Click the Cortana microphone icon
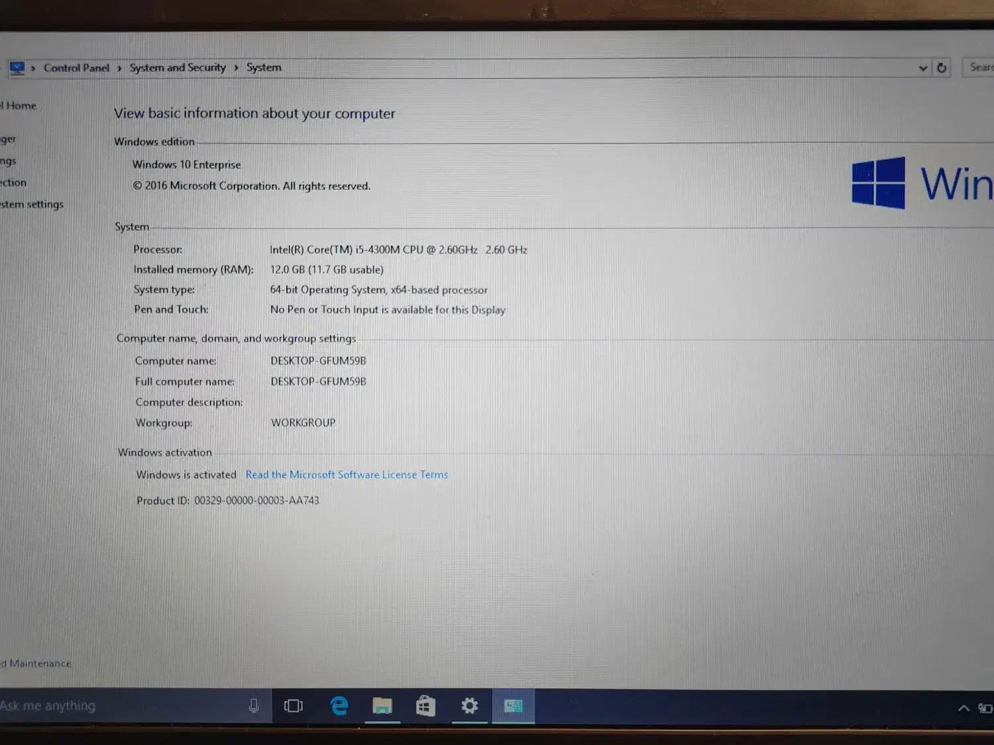 click(254, 705)
